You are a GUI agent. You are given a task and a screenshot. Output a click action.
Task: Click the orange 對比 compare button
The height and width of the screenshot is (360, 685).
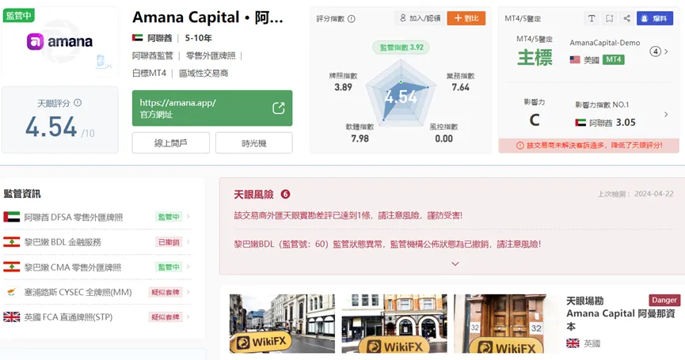pos(466,18)
